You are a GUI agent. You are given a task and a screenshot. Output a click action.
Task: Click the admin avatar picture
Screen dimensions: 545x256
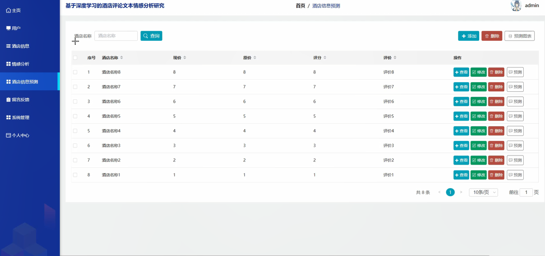click(516, 6)
